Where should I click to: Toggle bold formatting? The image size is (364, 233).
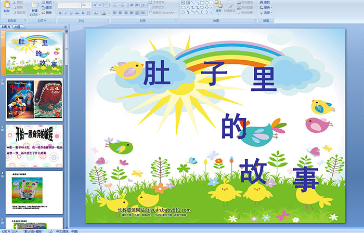[60, 13]
